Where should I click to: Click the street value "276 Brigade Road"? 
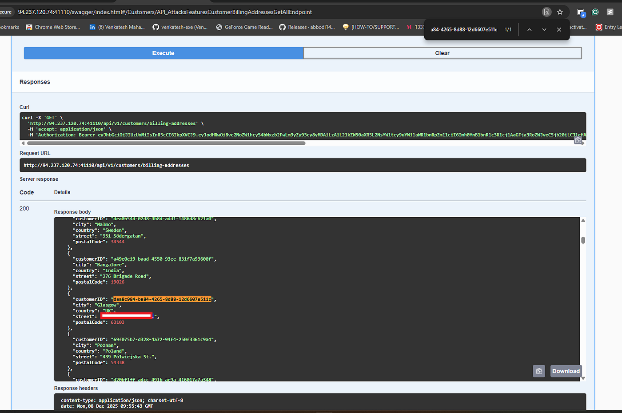[x=125, y=276]
